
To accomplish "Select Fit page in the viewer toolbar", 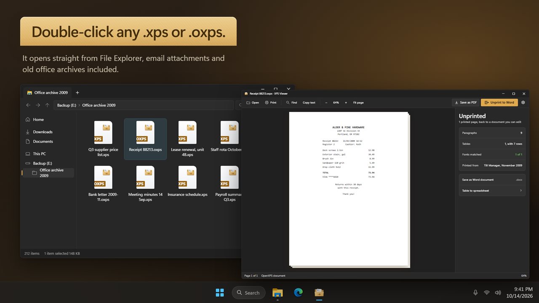I will pos(358,103).
